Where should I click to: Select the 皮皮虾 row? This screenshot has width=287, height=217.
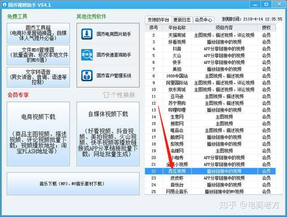point(210,178)
